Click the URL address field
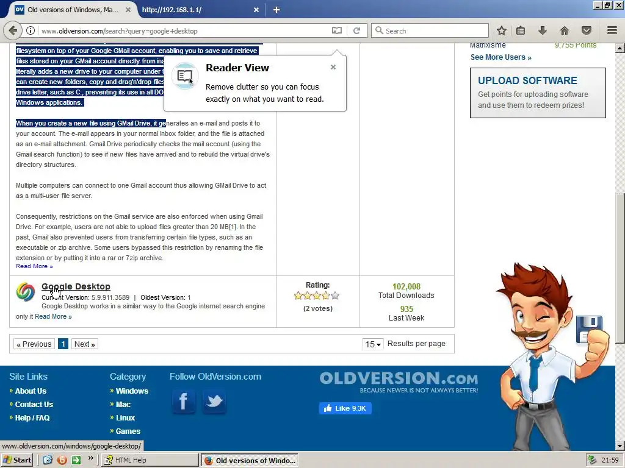Screen dimensions: 625x468 point(183,30)
